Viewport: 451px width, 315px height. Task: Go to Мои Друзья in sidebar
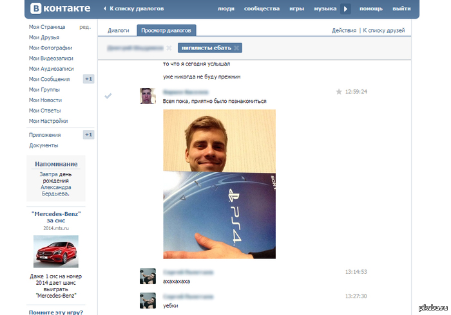(x=43, y=37)
